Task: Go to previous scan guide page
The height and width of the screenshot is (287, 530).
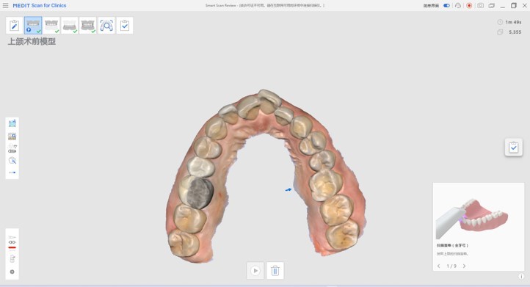Action: pyautogui.click(x=439, y=266)
